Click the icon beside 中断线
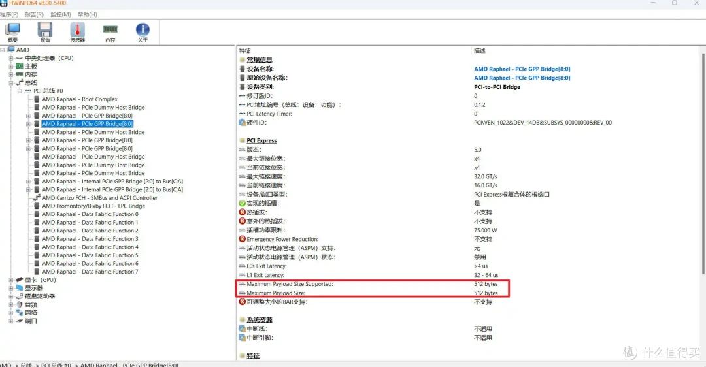This screenshot has height=367, width=706. [x=243, y=328]
